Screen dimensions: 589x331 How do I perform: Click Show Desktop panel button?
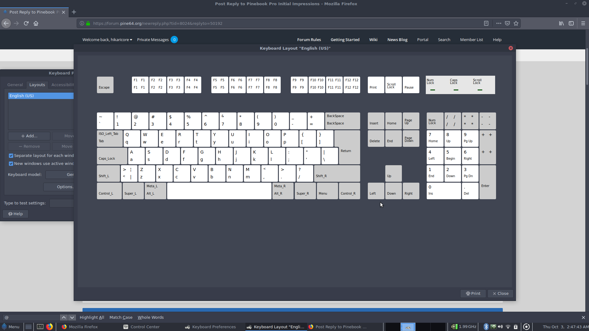tap(29, 327)
